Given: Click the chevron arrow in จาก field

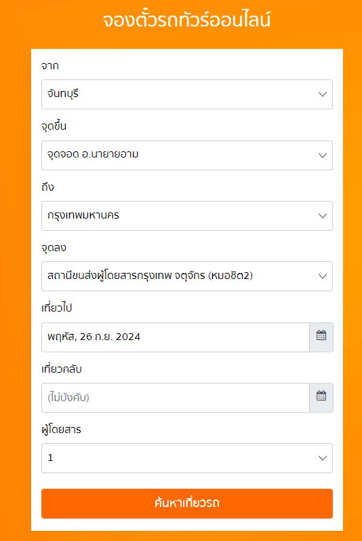Looking at the screenshot, I should point(323,94).
